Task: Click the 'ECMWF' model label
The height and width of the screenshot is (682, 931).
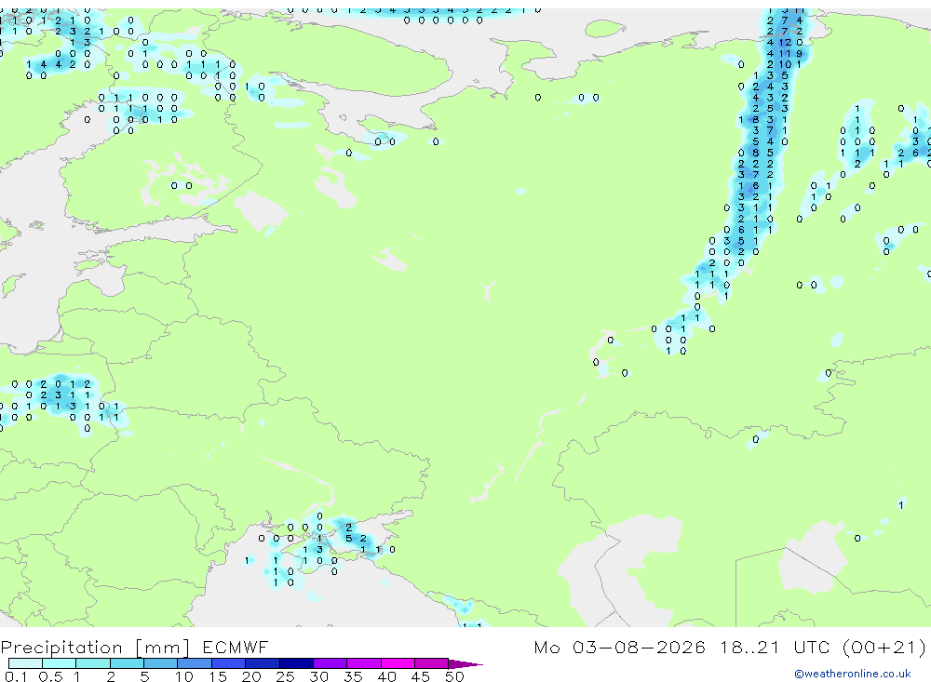Action: pos(236,647)
